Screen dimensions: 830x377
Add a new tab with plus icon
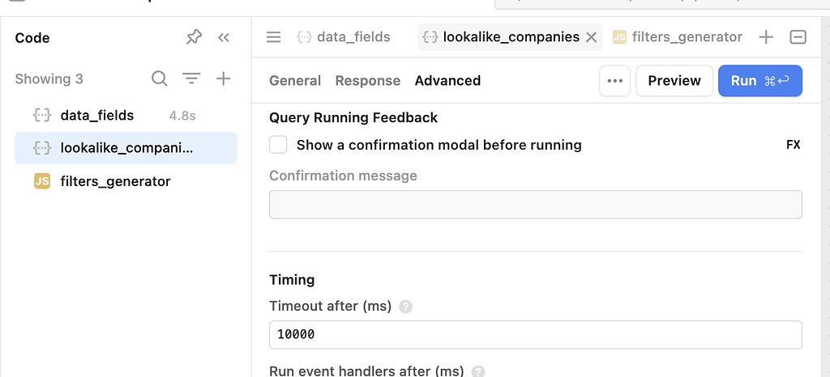(x=766, y=37)
